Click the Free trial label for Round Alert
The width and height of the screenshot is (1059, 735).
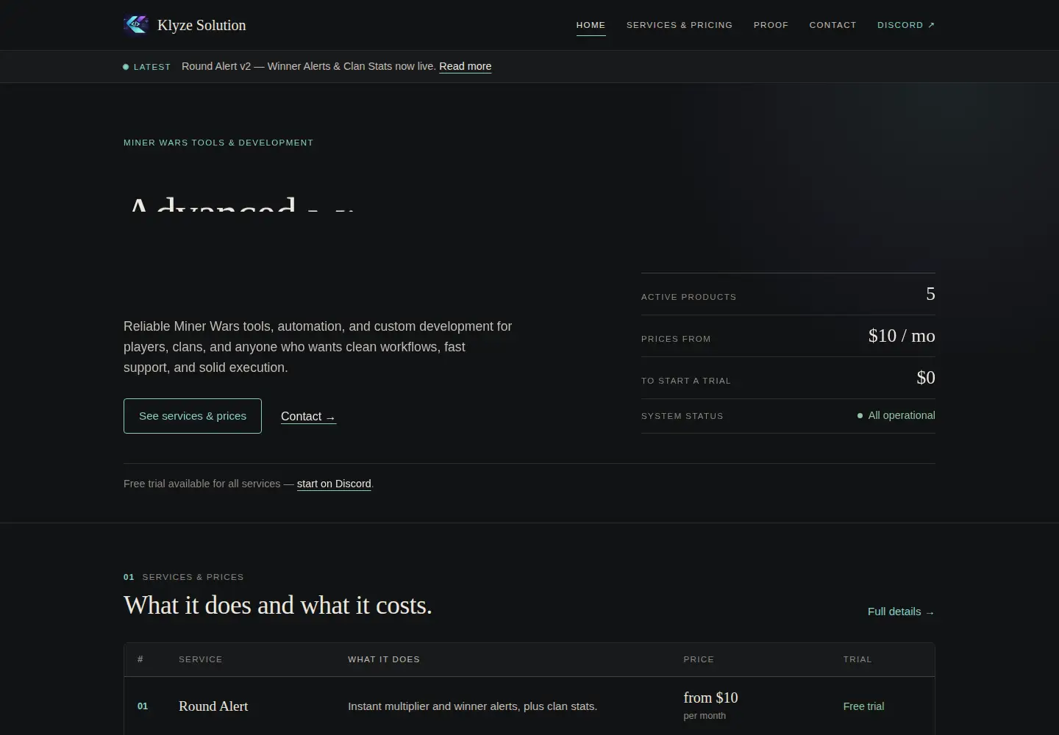[x=863, y=706]
